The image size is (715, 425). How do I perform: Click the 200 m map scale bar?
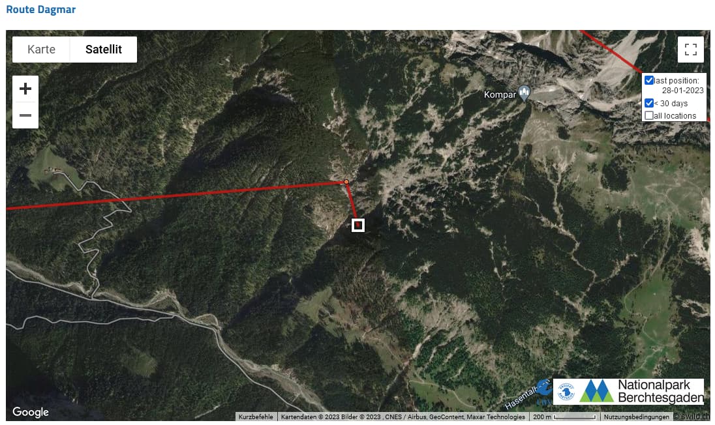click(564, 417)
